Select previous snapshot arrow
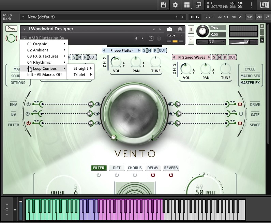This screenshot has height=223, width=271. (136, 38)
